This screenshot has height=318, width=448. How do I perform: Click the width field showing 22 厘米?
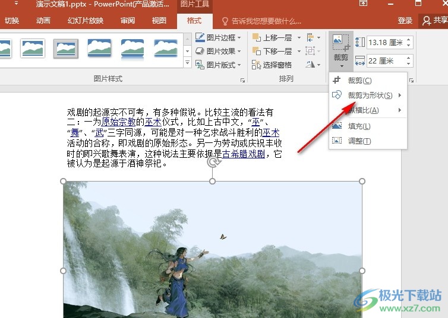tap(386, 61)
